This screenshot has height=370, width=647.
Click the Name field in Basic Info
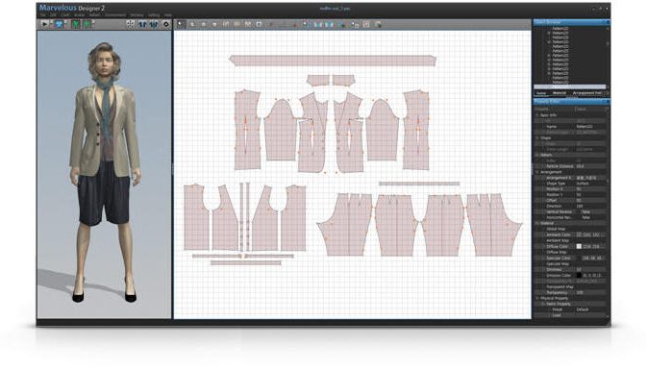590,127
